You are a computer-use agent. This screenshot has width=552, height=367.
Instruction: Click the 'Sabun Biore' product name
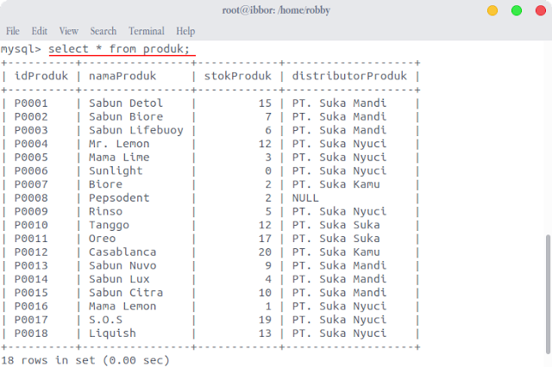(126, 116)
